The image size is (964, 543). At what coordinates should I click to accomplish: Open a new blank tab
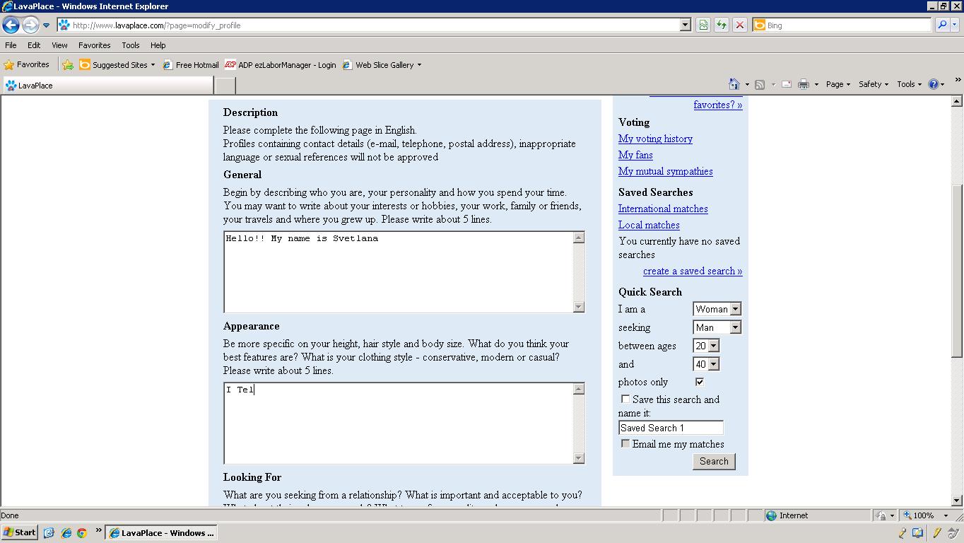225,86
